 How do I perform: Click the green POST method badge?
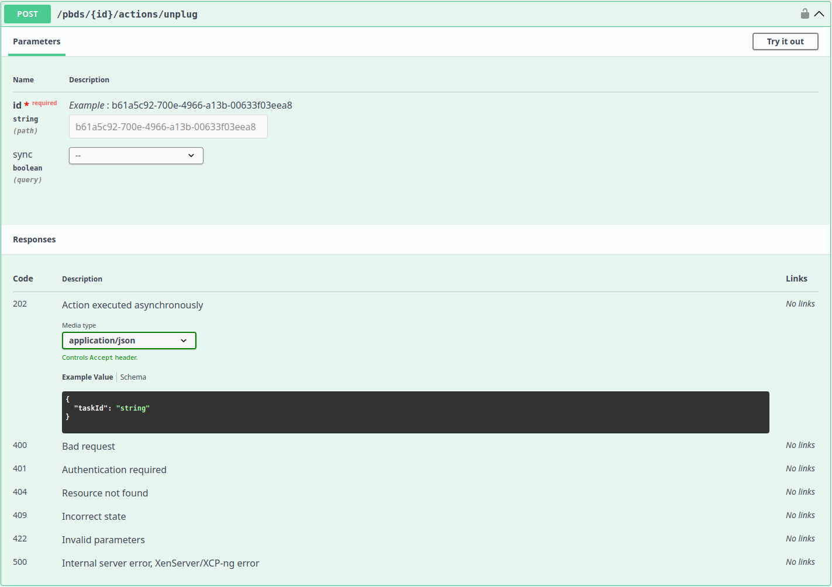27,14
